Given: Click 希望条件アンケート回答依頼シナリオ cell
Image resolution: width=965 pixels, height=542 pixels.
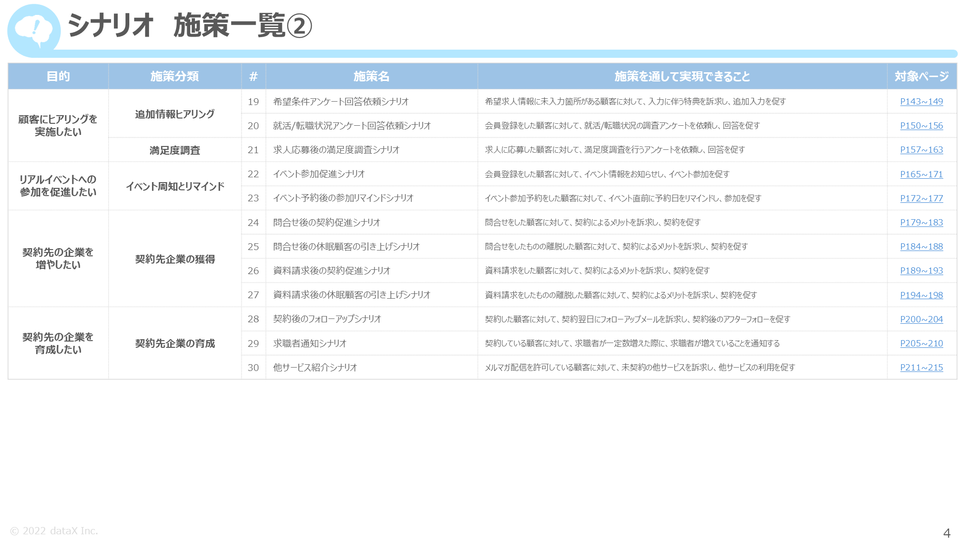Looking at the screenshot, I should click(372, 102).
